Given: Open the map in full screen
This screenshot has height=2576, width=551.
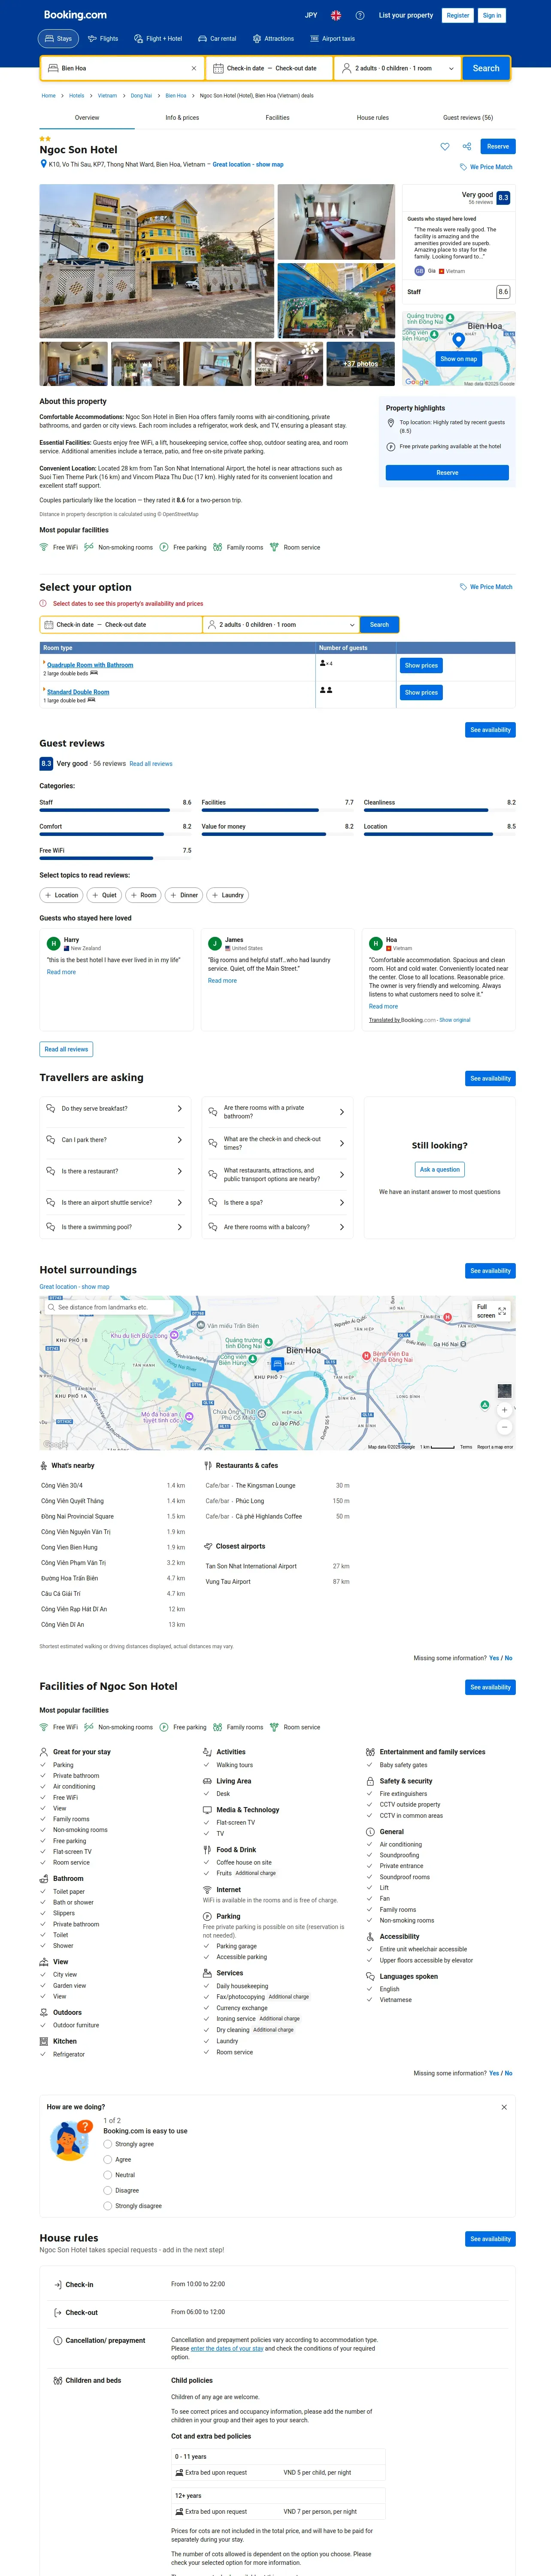Looking at the screenshot, I should click(x=490, y=1311).
